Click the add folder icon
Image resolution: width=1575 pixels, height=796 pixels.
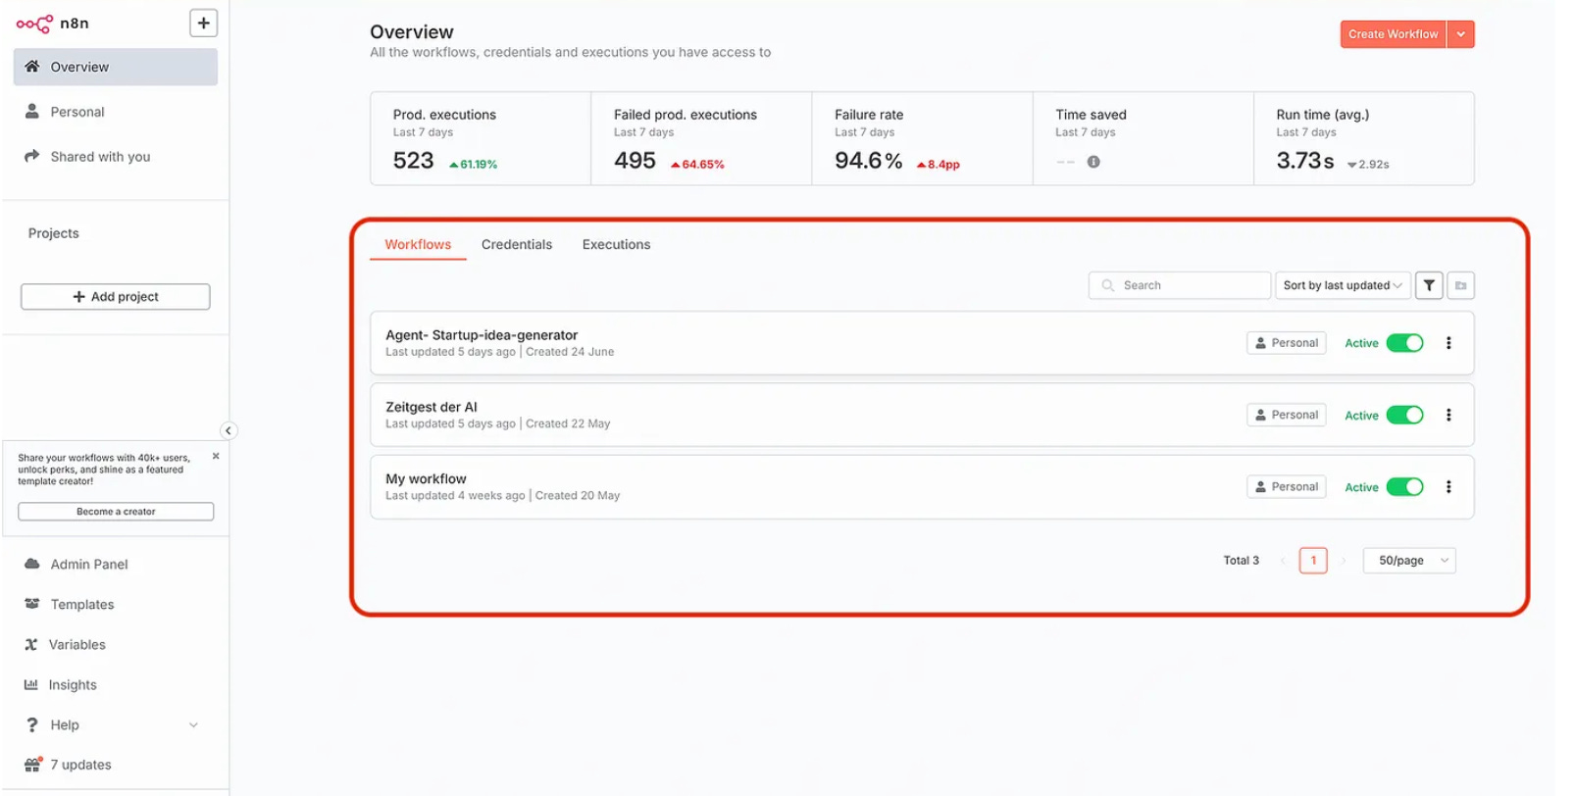coord(1461,285)
